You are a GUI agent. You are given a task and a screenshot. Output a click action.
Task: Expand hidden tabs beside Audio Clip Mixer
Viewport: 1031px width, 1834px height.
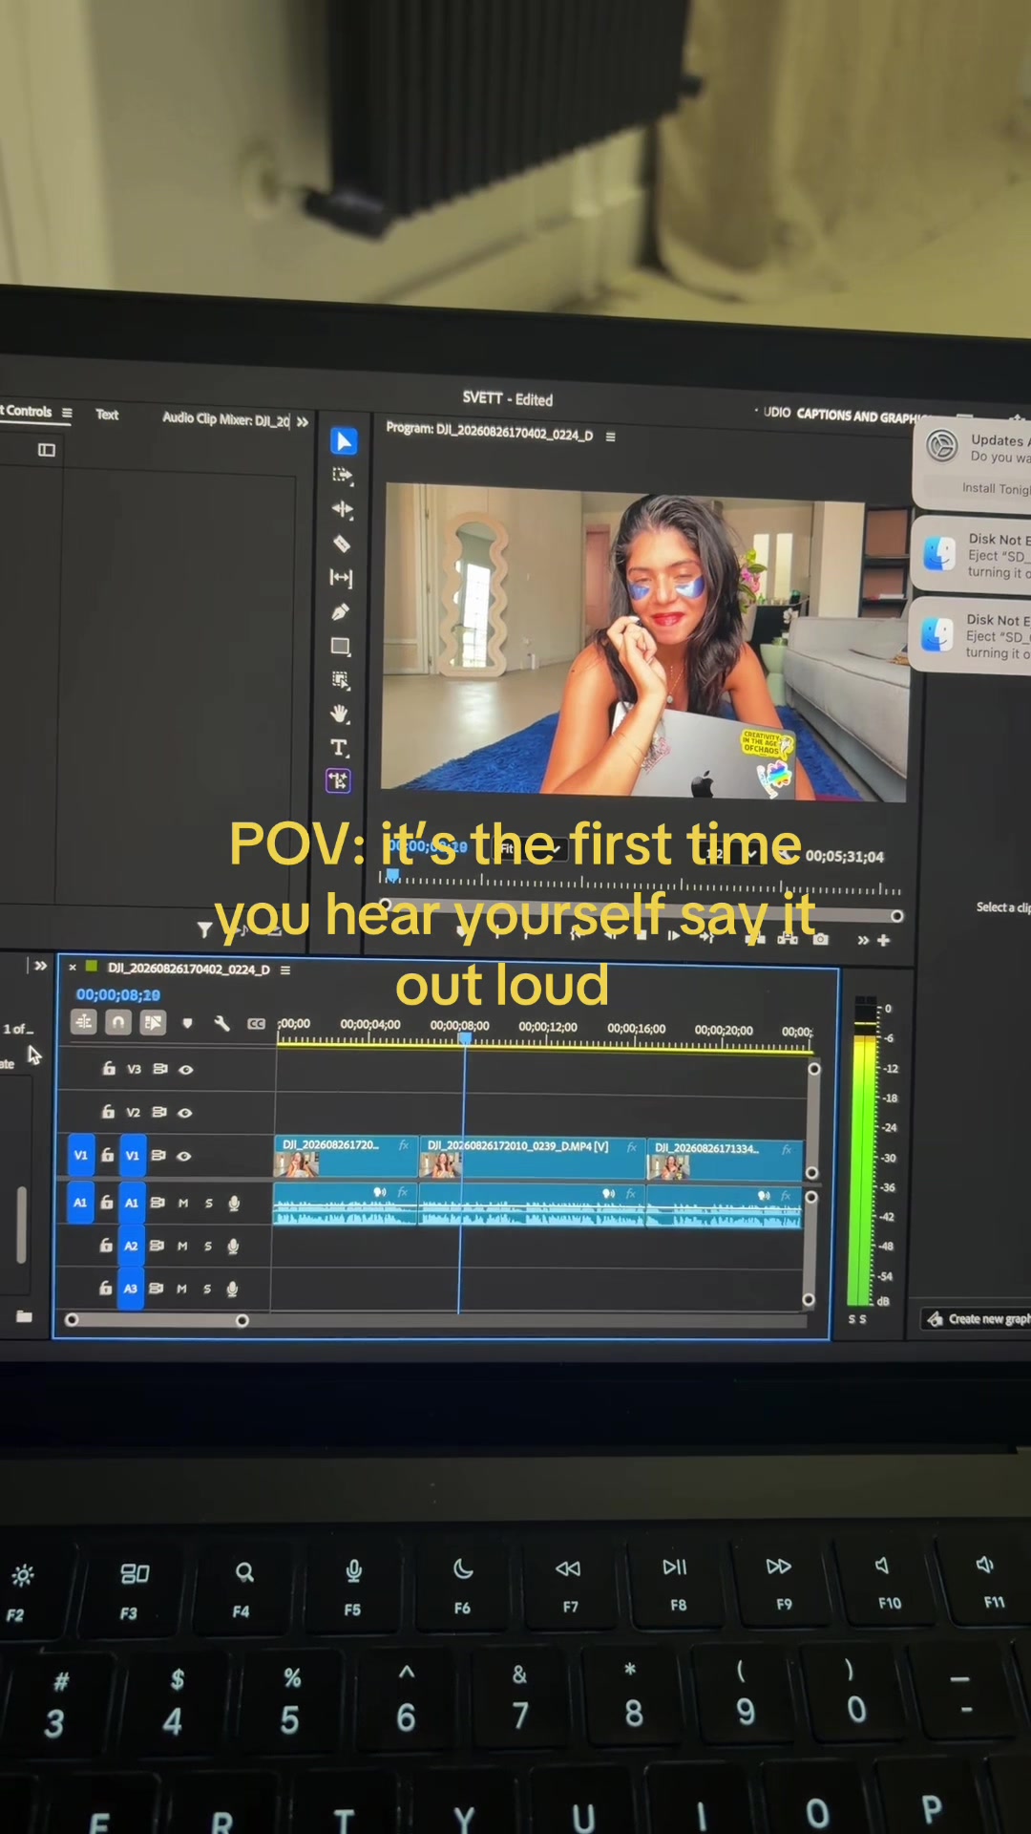coord(303,421)
